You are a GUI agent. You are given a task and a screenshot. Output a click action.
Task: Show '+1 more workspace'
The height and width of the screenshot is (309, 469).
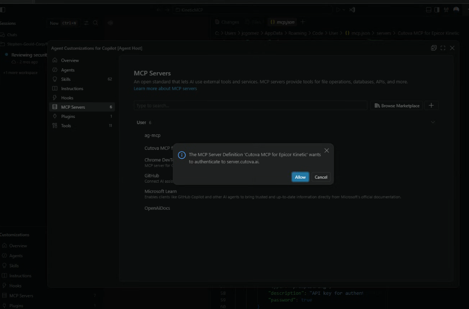tap(20, 73)
